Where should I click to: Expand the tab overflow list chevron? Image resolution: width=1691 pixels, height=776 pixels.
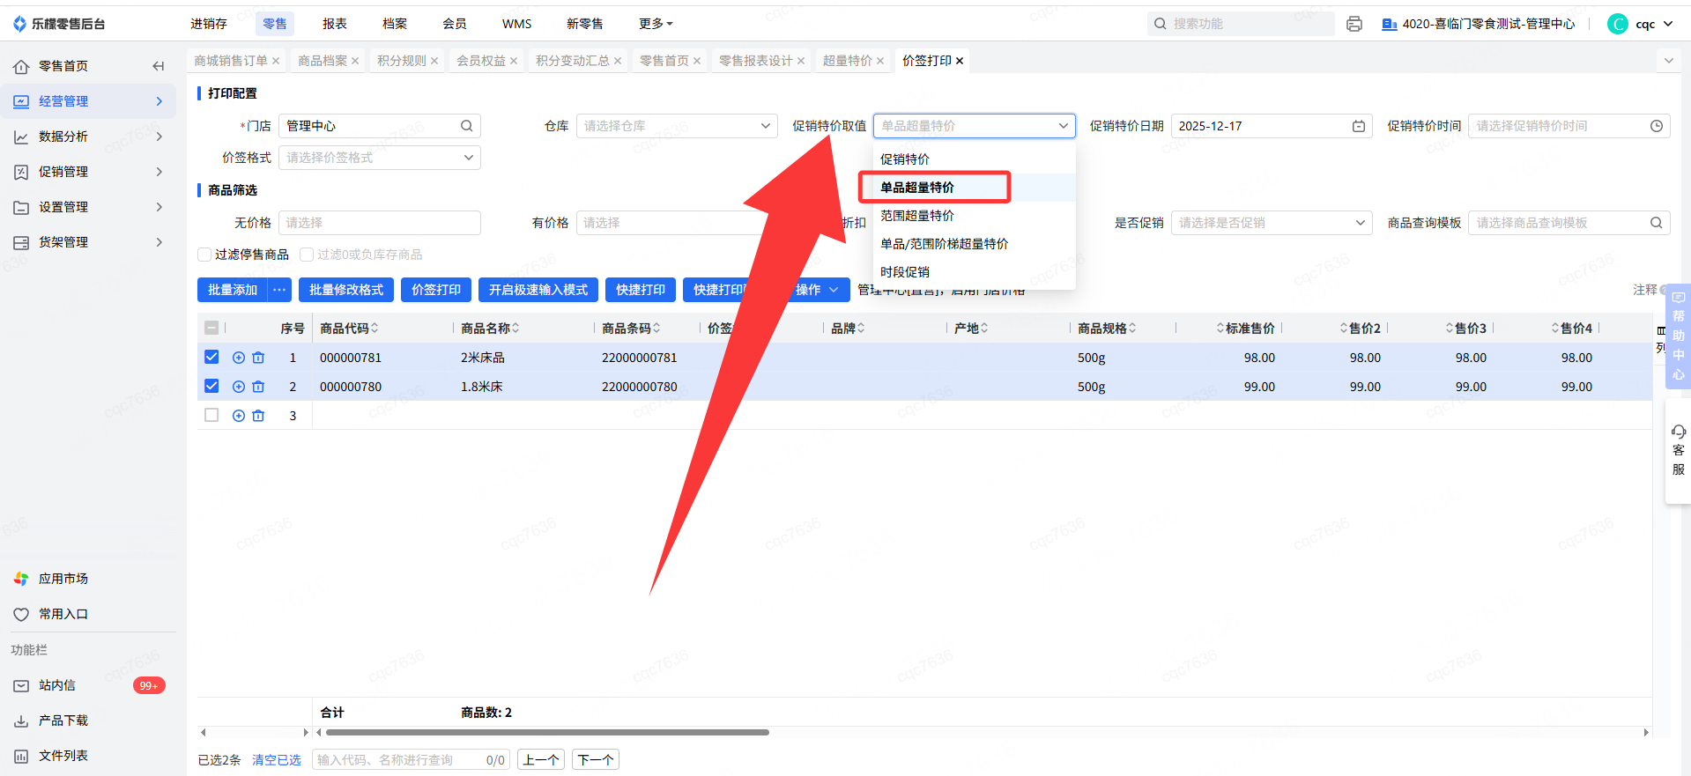(1668, 61)
